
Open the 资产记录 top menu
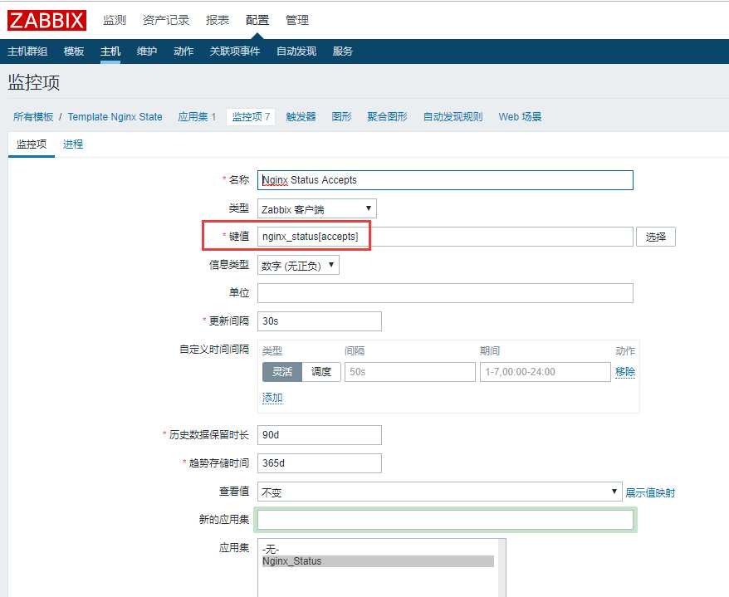(166, 20)
